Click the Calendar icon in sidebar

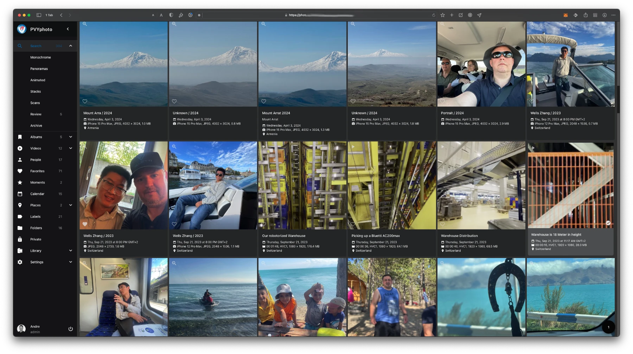tap(20, 194)
